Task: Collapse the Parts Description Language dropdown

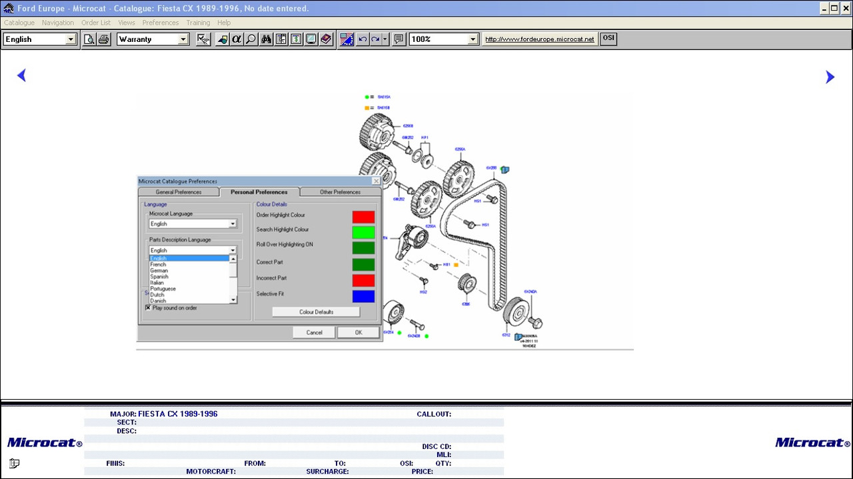Action: pyautogui.click(x=233, y=251)
